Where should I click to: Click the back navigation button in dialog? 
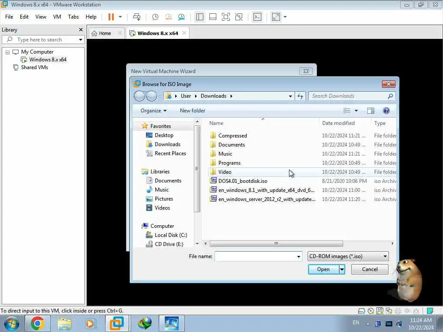pos(139,96)
